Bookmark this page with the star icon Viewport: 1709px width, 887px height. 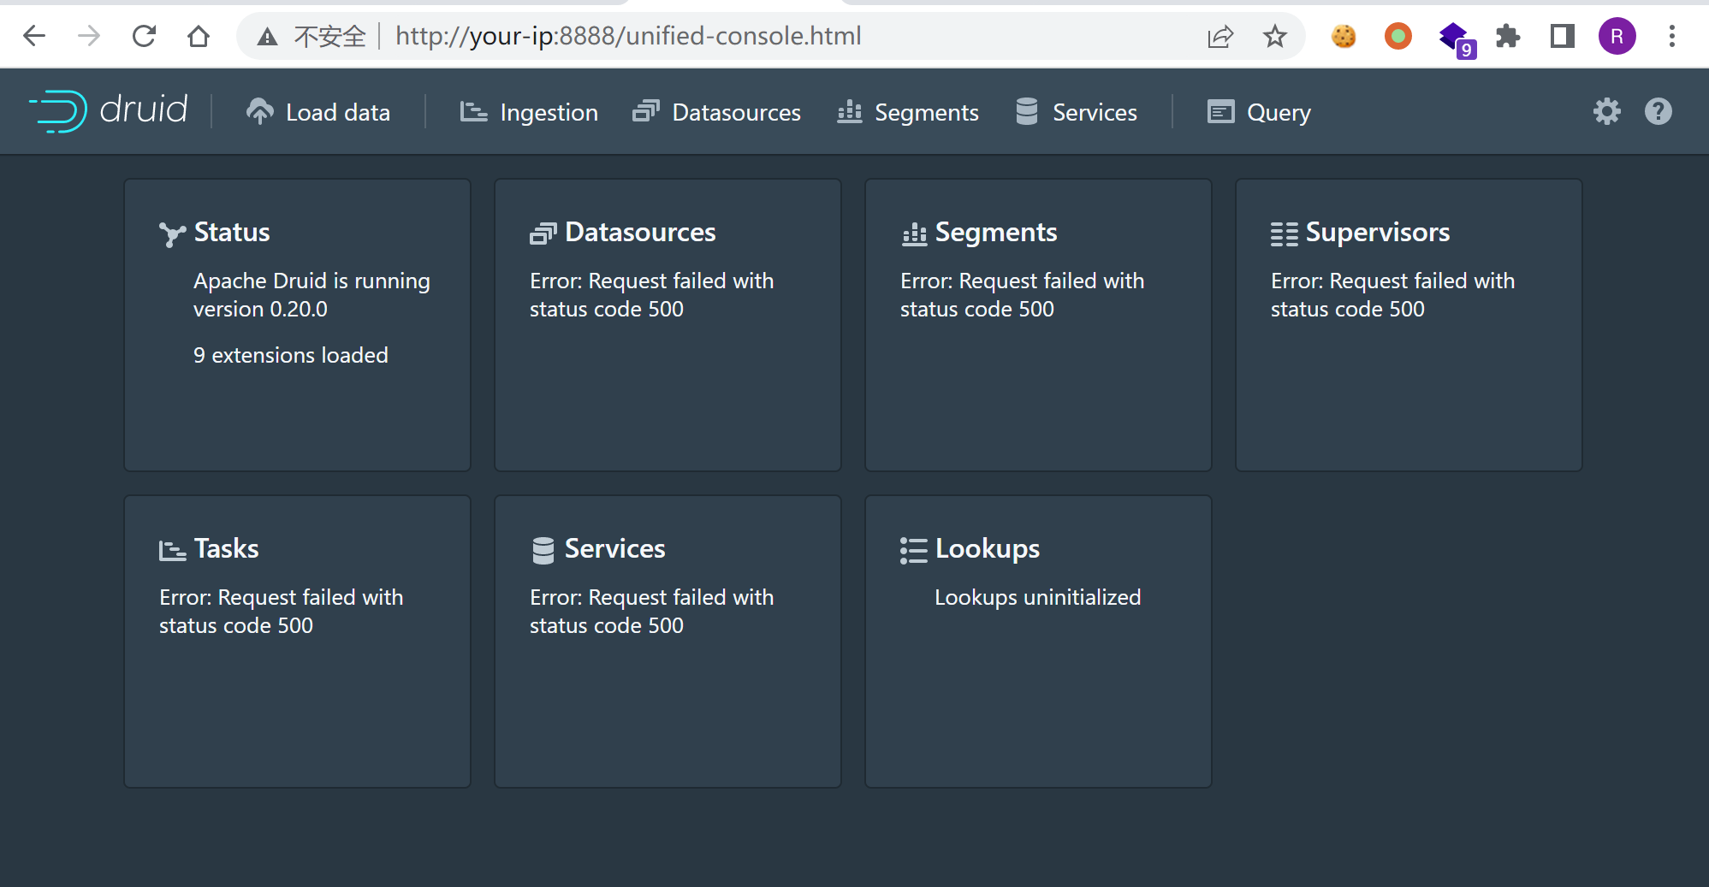(1274, 36)
